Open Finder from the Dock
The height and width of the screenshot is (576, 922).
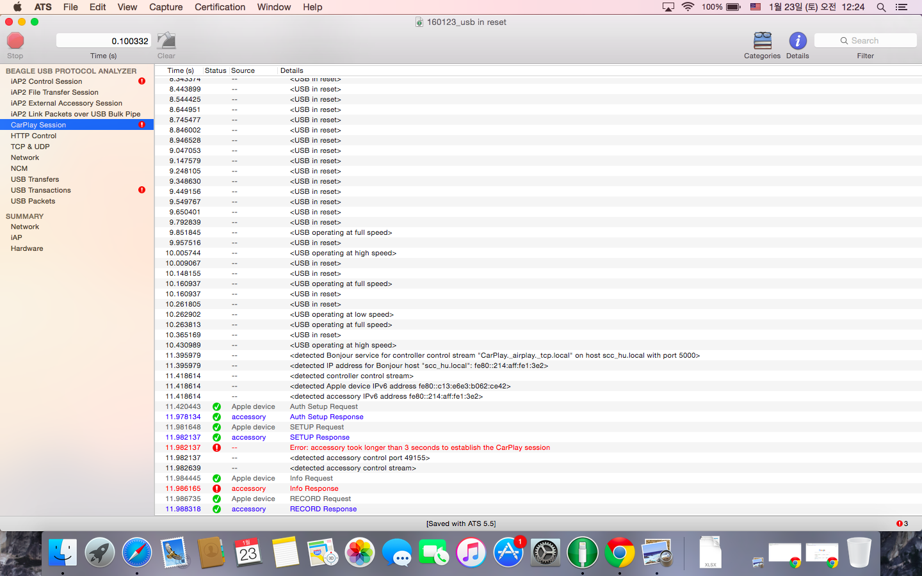(63, 552)
